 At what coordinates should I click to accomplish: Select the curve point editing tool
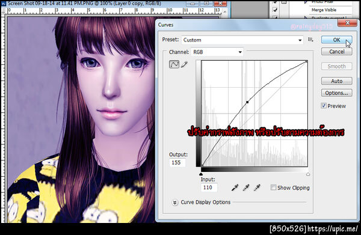[x=174, y=64]
